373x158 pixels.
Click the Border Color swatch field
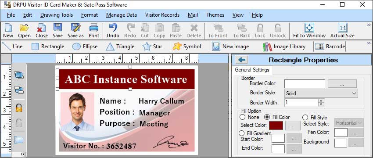point(305,84)
